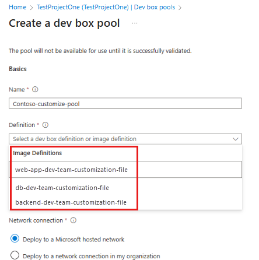
Task: Click the chevron after Home breadcrumb
Action: [x=32, y=8]
